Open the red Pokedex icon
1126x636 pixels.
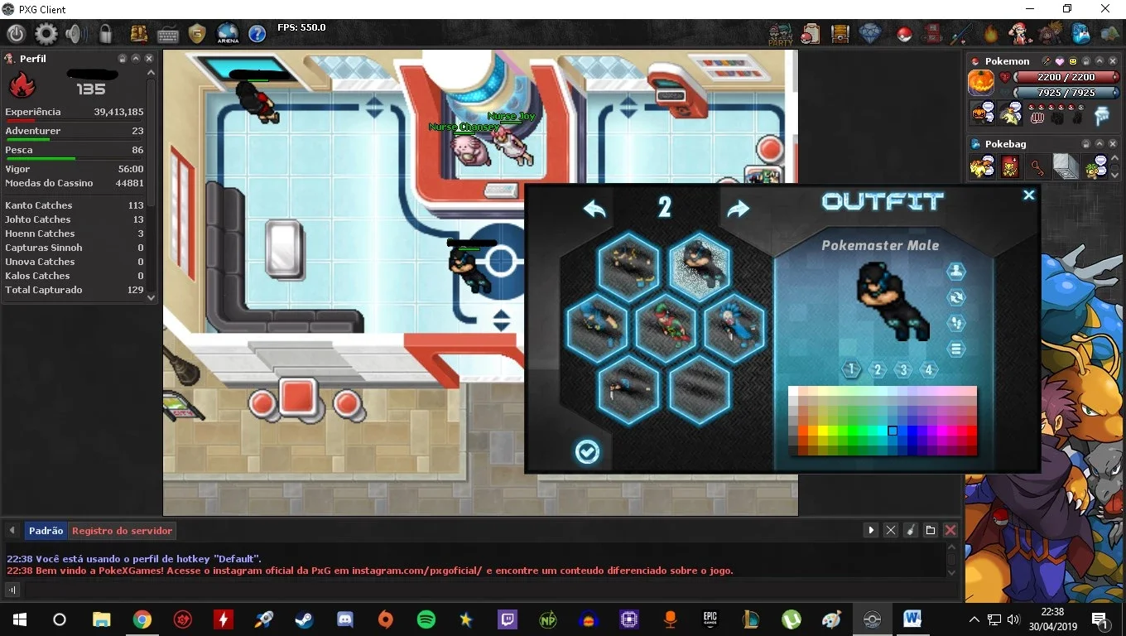[932, 34]
